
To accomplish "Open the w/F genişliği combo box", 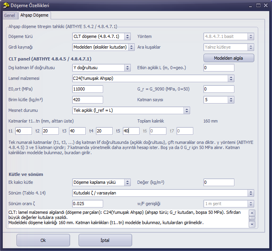I will (229, 204).
